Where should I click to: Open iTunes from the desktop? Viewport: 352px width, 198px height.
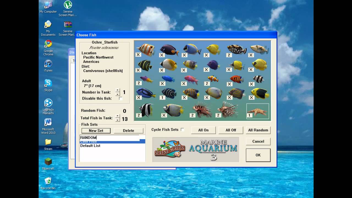[x=48, y=66]
